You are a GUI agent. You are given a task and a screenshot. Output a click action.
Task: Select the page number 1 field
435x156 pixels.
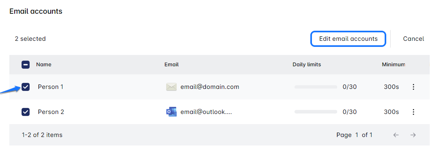(x=357, y=135)
